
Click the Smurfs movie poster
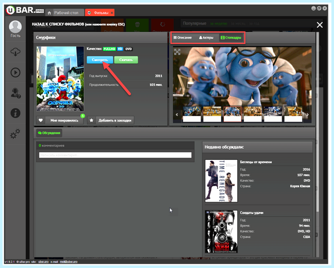(60, 79)
